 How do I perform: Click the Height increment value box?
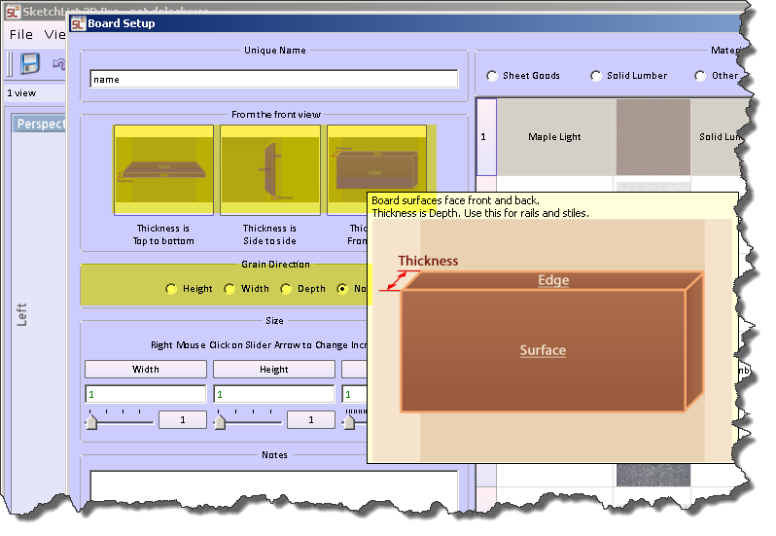[x=311, y=419]
